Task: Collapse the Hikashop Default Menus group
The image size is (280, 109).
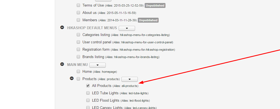Action: click(62, 28)
